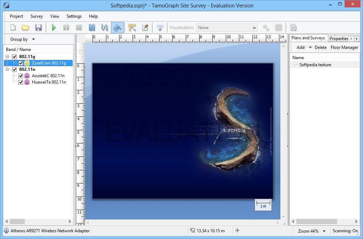Open the Group by dropdown

(x=22, y=39)
